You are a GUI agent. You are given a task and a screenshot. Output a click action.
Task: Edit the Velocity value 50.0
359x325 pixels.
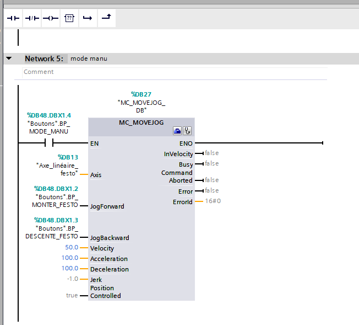point(72,247)
